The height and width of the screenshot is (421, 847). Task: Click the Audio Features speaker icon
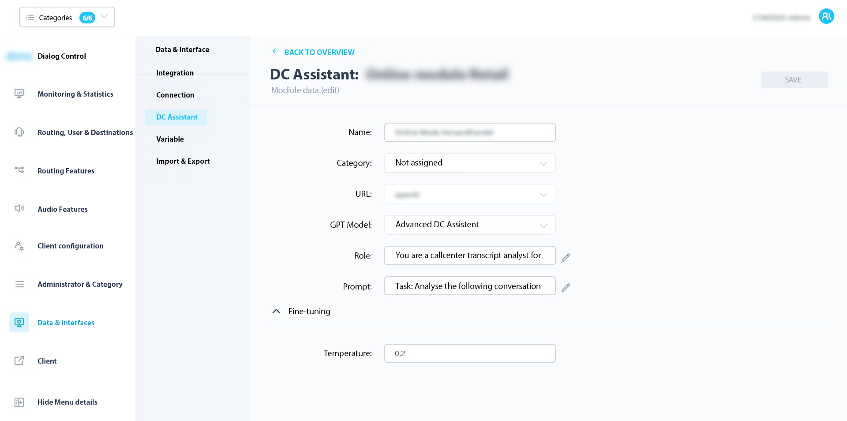pyautogui.click(x=19, y=208)
